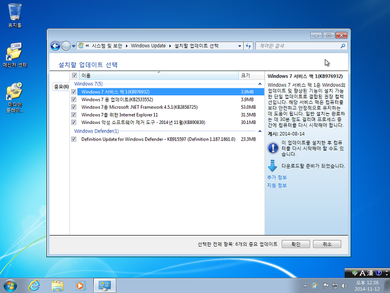Screen dimensions: 390x293
Task: Select the Windows 7 Service Pack 1 row
Action: [x=171, y=92]
